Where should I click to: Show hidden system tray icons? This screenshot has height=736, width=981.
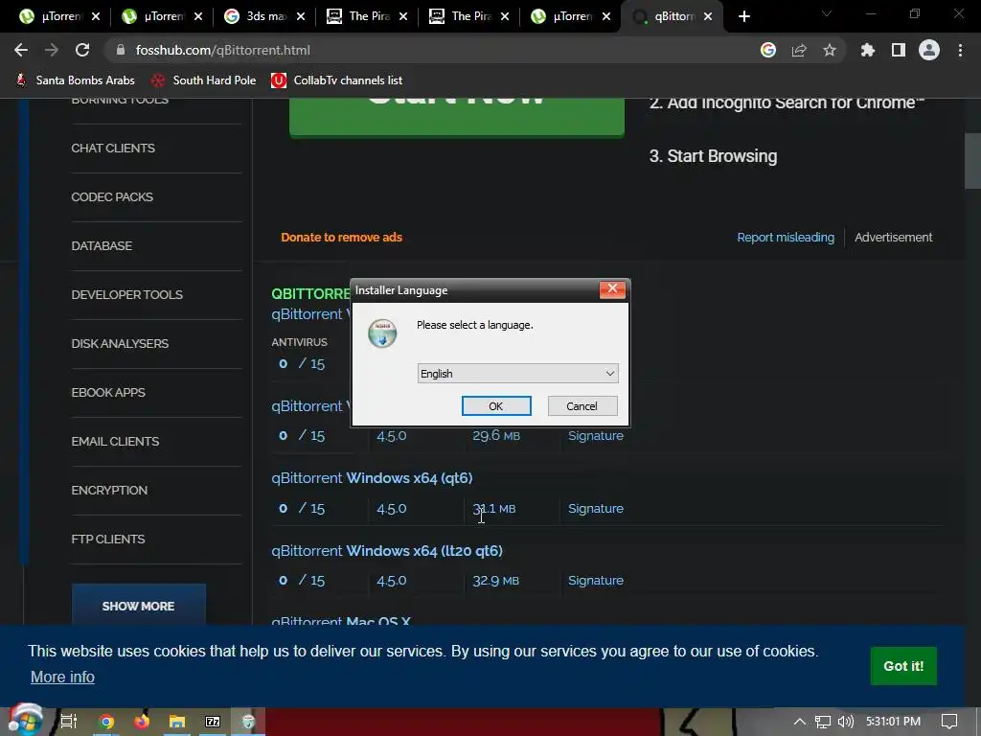click(800, 722)
